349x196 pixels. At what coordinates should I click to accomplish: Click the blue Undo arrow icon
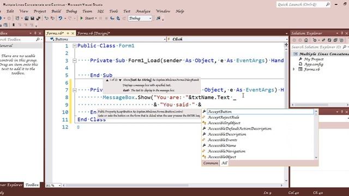(x=60, y=18)
